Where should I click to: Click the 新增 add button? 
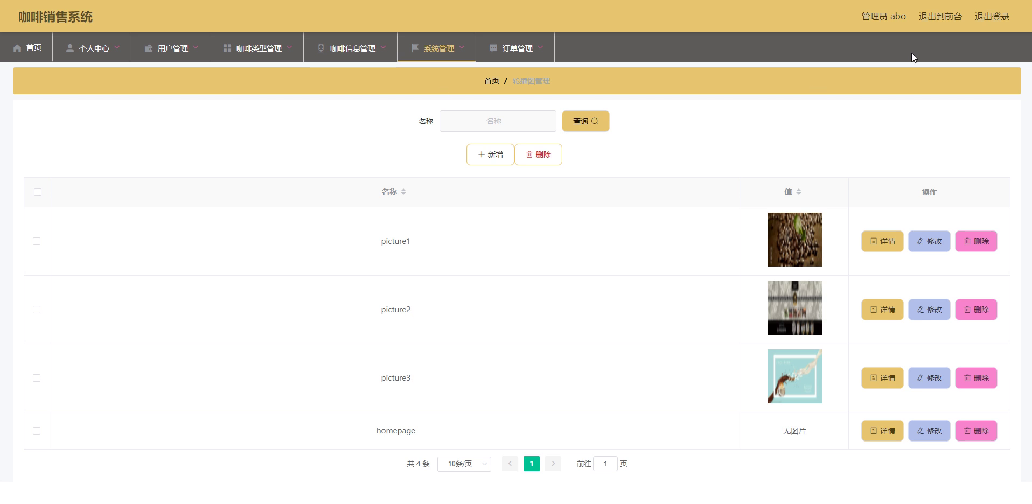(490, 155)
